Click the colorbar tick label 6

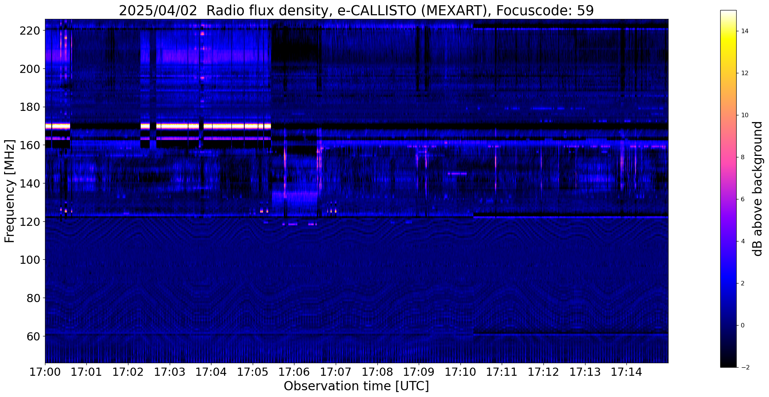tap(743, 199)
